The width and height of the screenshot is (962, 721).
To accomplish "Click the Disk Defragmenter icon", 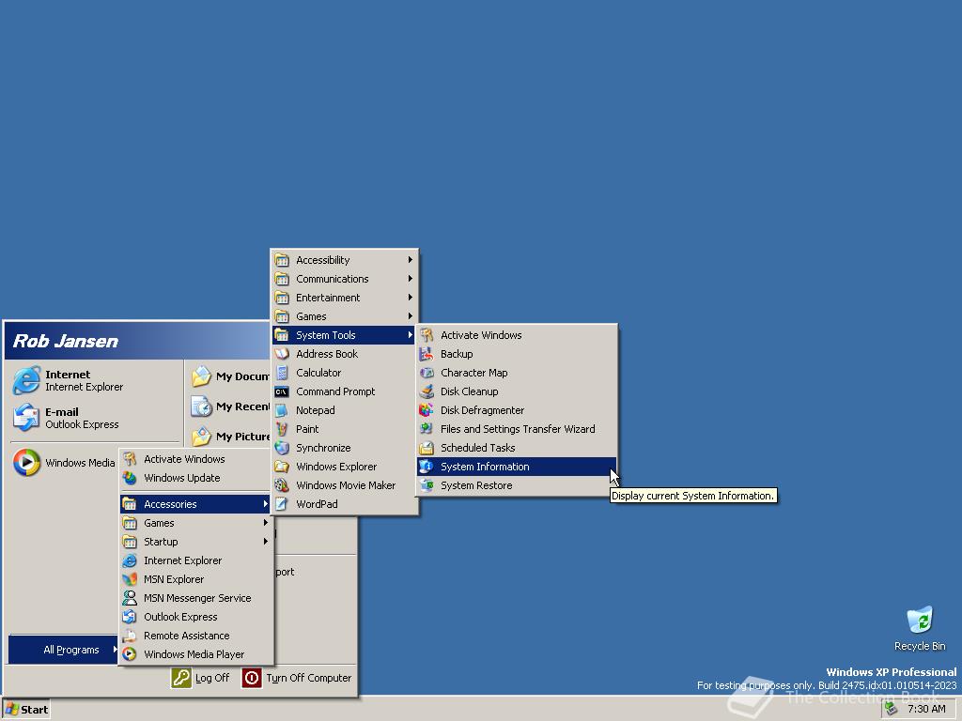I will [x=427, y=410].
